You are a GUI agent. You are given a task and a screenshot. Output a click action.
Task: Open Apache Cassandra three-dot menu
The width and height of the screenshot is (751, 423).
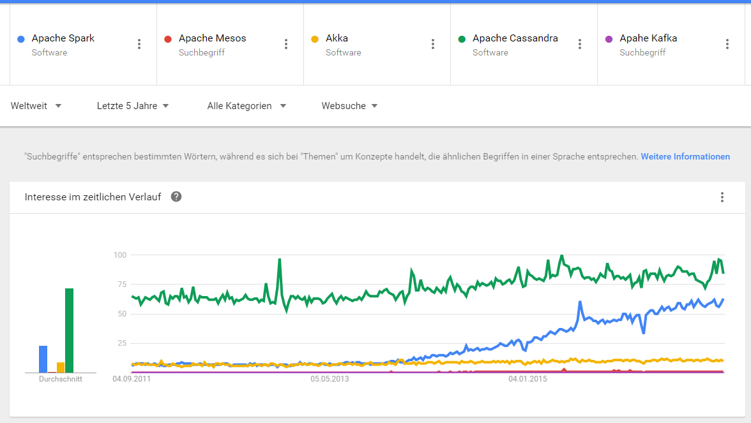(580, 44)
